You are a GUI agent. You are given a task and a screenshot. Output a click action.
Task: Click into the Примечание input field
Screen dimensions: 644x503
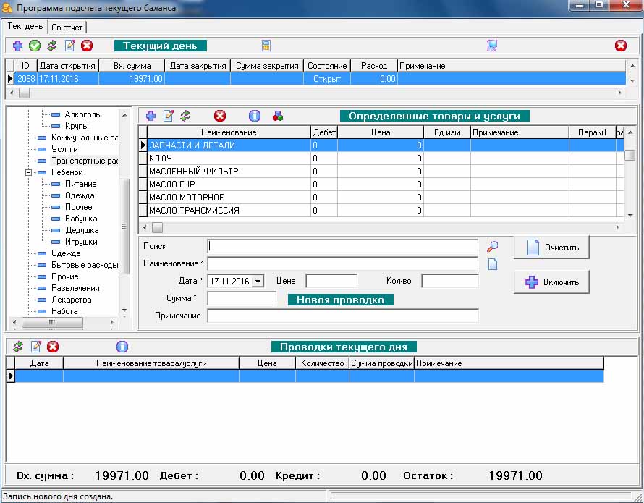coord(342,316)
